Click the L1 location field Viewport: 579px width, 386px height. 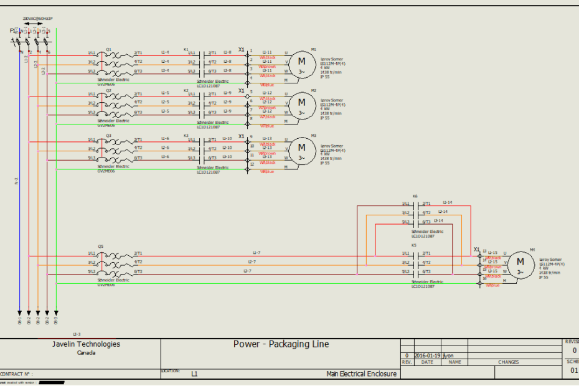(194, 374)
